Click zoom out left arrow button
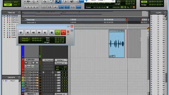The image size is (169, 95). (25, 1)
